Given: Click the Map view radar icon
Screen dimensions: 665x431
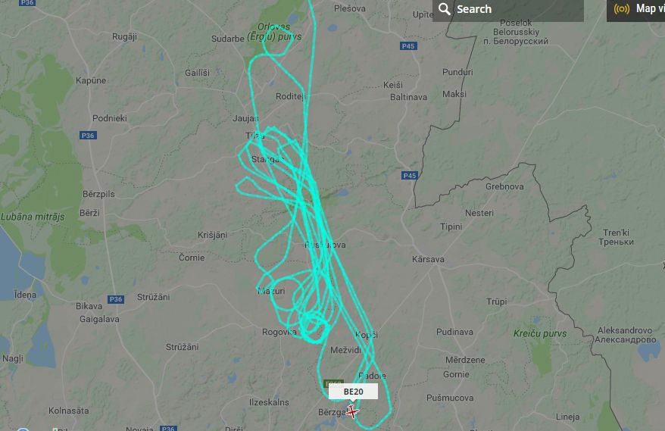Looking at the screenshot, I should (621, 9).
